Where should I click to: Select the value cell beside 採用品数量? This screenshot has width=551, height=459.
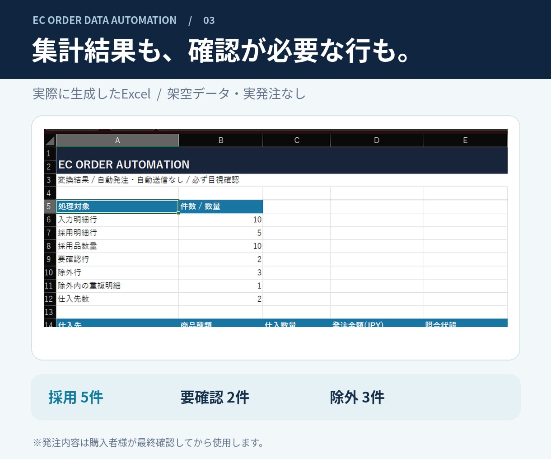point(221,246)
